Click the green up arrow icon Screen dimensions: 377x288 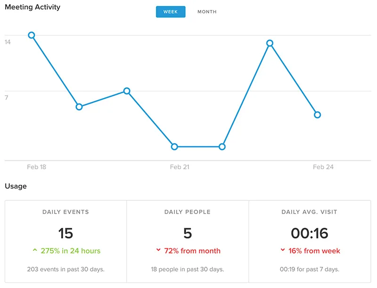tap(35, 250)
